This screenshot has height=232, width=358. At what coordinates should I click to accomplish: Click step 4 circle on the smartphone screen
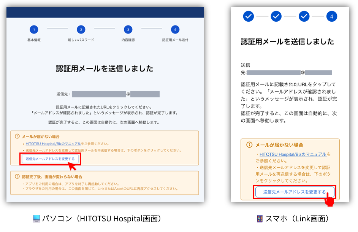[331, 16]
